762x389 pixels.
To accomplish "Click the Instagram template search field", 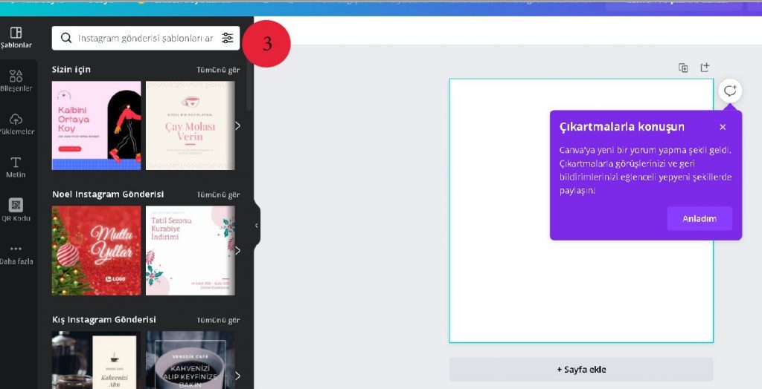I will 145,38.
